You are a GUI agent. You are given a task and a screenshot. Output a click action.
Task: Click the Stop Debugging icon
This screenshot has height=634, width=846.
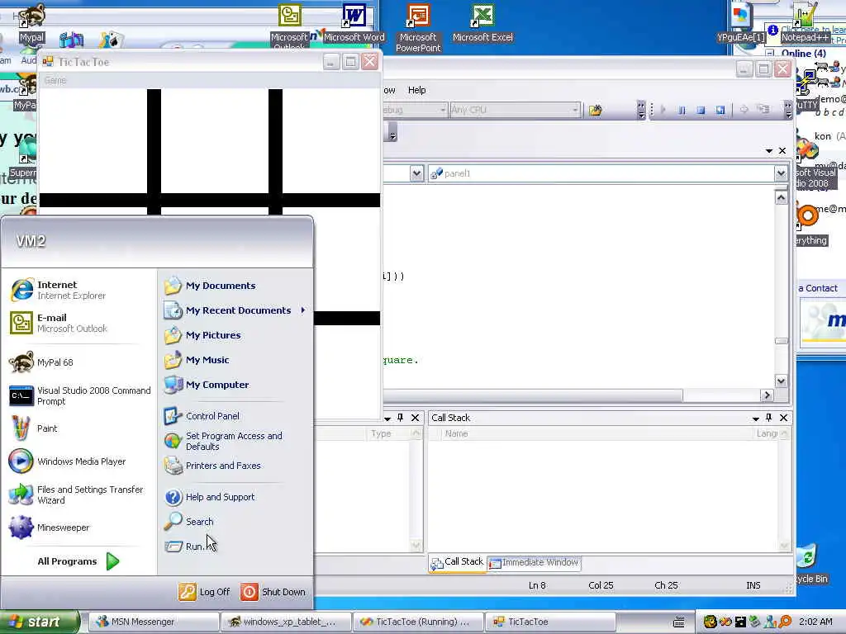pos(701,110)
